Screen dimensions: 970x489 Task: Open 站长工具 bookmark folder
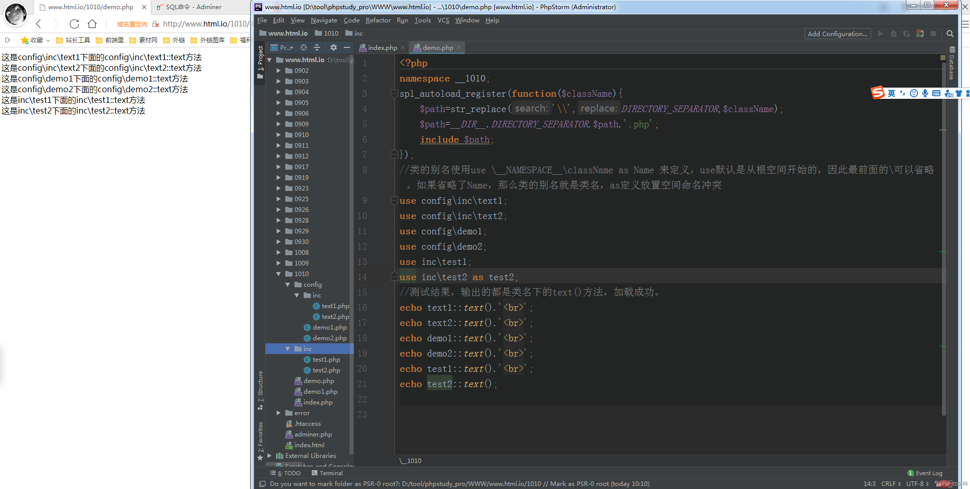point(73,40)
